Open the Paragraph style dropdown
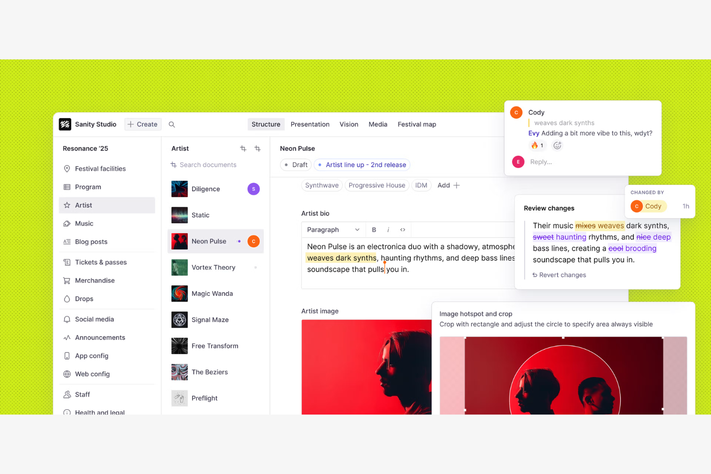 pos(333,230)
